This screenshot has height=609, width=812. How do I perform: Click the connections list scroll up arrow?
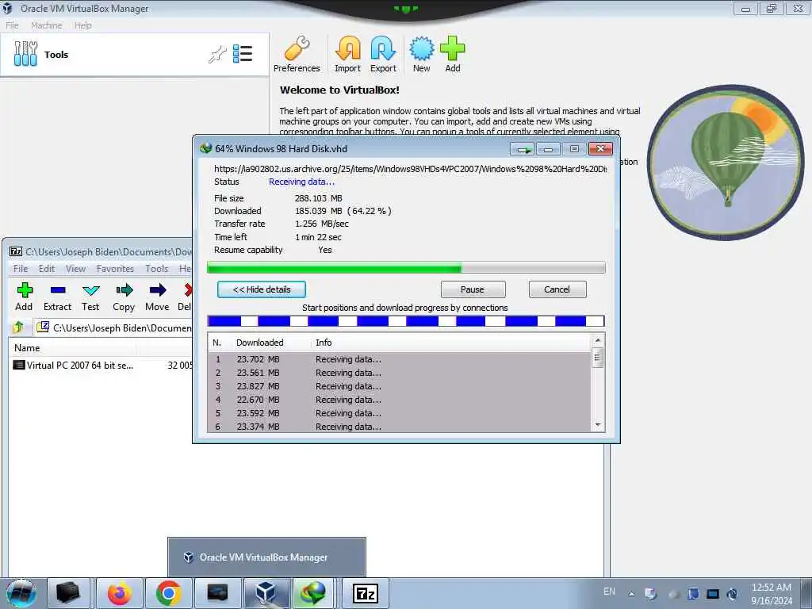point(598,340)
